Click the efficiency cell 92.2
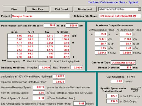Image resolution: width=142 pixels, height=106 pixels. click(x=31, y=47)
